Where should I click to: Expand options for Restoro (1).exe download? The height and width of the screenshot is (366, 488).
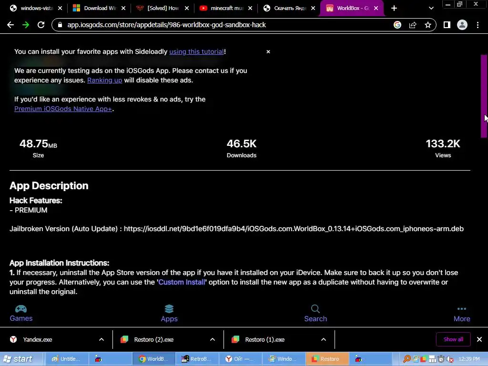click(x=324, y=339)
